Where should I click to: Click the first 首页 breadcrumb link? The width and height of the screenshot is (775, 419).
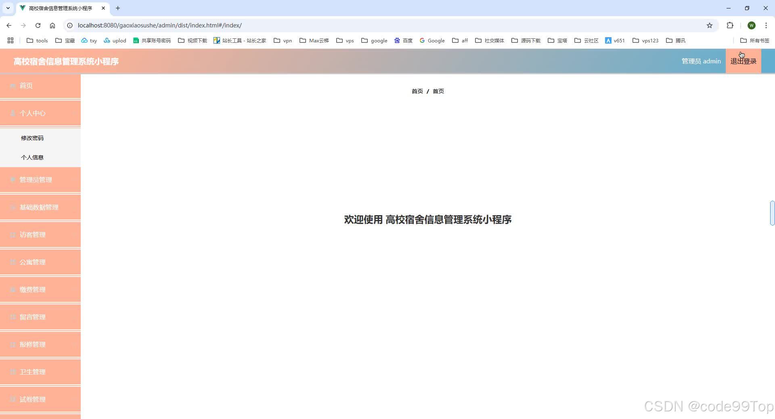[417, 91]
